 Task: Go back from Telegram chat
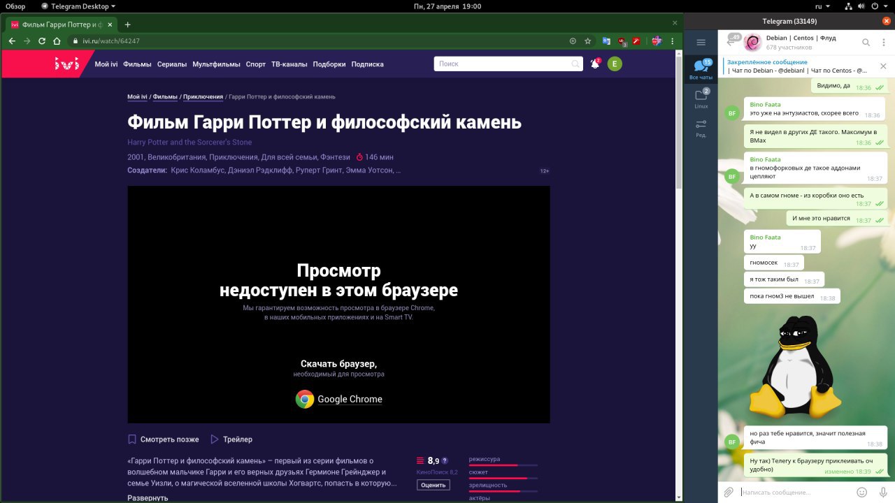[x=731, y=41]
